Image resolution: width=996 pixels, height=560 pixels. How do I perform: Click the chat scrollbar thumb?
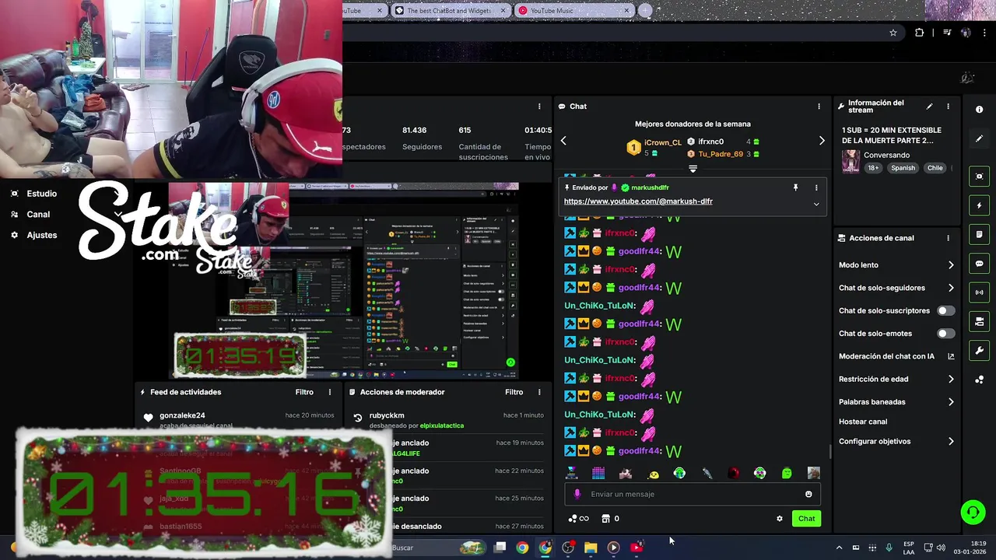[x=830, y=451]
